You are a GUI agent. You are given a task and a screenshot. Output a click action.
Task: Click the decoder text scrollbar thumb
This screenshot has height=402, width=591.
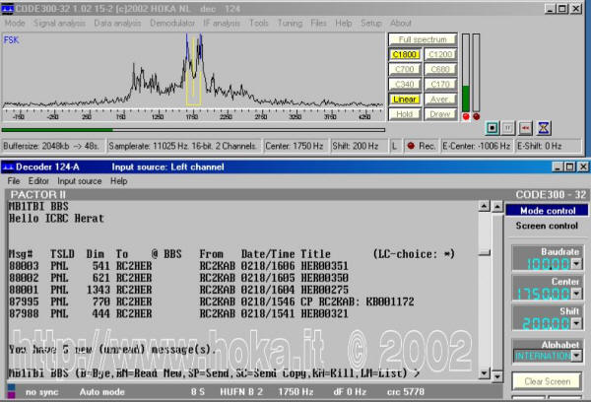coord(484,252)
